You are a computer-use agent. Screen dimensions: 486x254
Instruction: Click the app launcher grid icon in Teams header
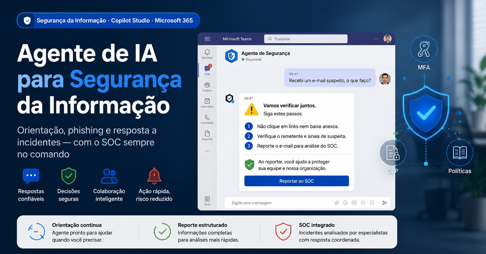point(207,39)
